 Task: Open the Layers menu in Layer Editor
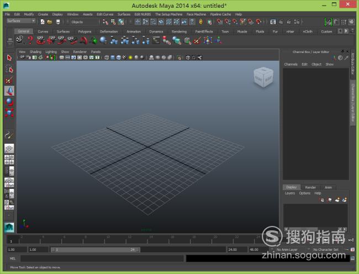pos(290,193)
